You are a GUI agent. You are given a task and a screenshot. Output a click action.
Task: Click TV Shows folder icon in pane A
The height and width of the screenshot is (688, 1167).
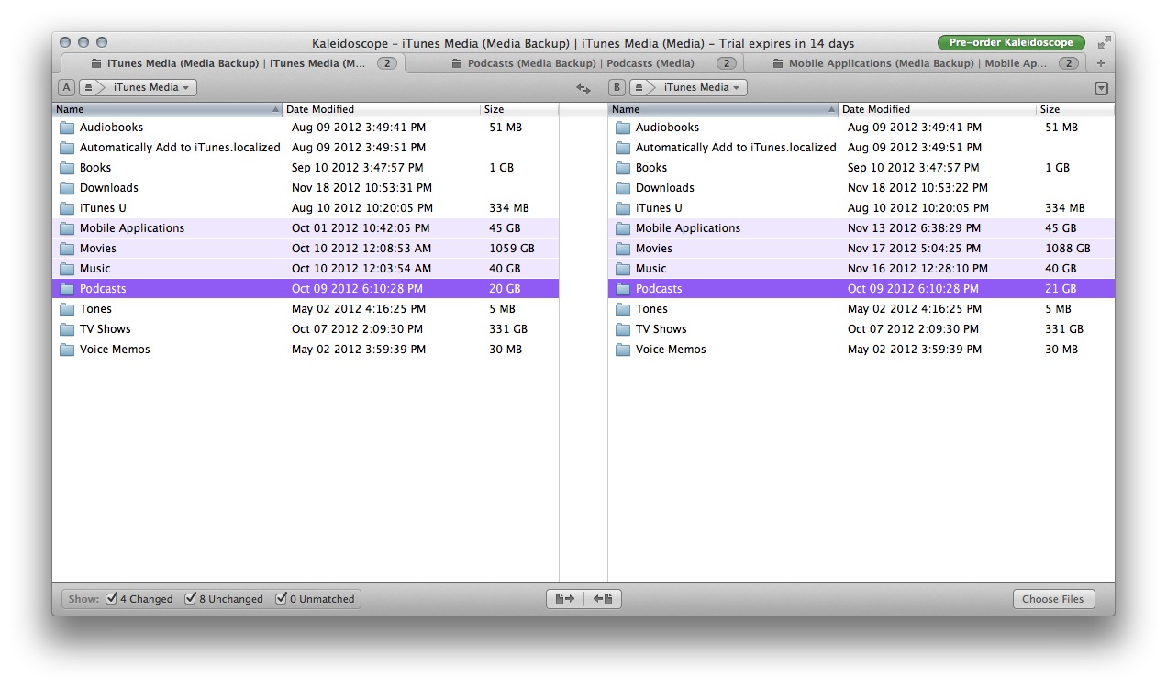click(67, 329)
